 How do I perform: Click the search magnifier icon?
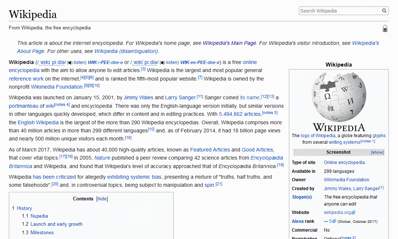pyautogui.click(x=384, y=11)
